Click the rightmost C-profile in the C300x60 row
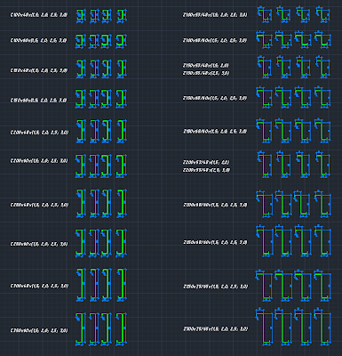 [122, 329]
